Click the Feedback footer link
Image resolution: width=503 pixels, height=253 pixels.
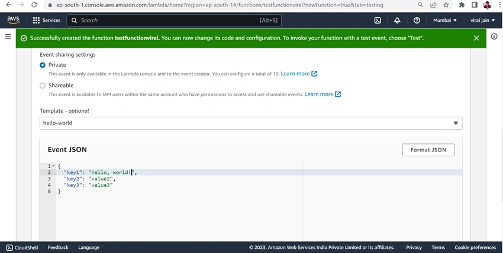point(58,248)
